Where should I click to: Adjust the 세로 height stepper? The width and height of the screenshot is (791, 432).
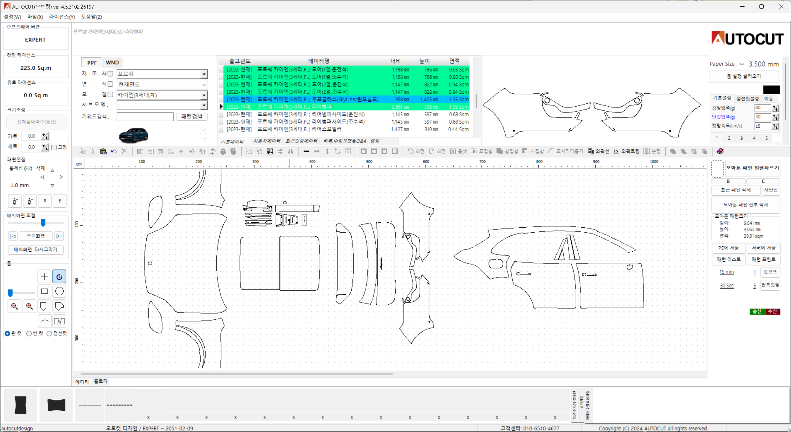click(45, 147)
